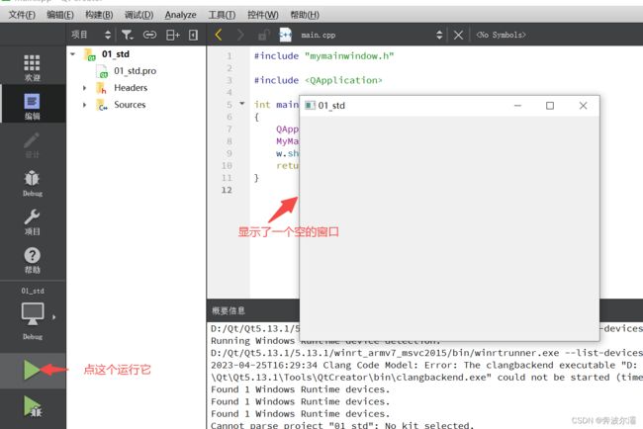Click 'Cannot parse project' message line
The height and width of the screenshot is (429, 643).
342,425
